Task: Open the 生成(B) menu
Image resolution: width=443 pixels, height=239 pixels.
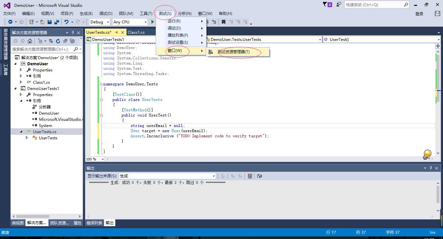Action: 86,14
